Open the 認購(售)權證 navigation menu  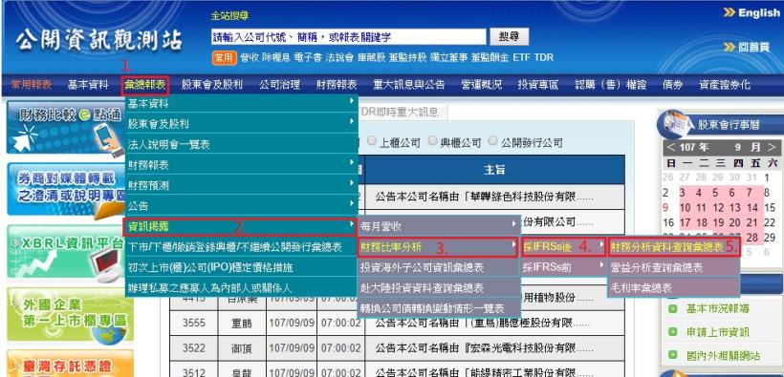pyautogui.click(x=611, y=85)
